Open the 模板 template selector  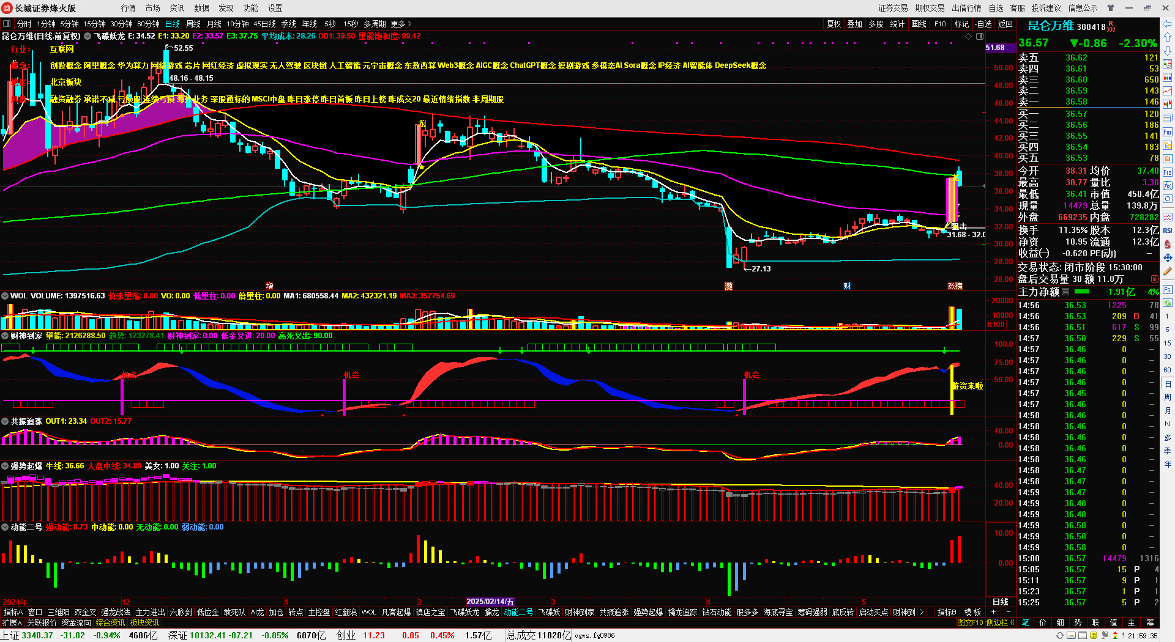click(972, 612)
